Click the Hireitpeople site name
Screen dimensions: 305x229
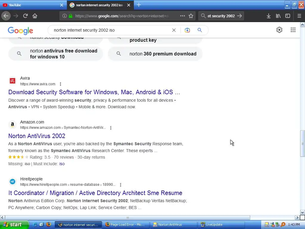(x=31, y=179)
